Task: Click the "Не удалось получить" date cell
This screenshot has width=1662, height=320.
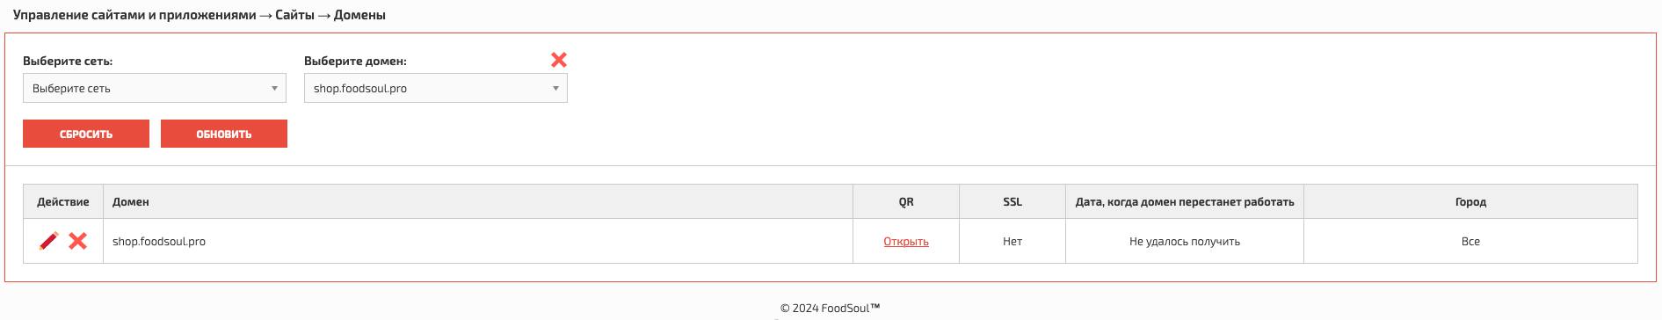Action: 1185,241
